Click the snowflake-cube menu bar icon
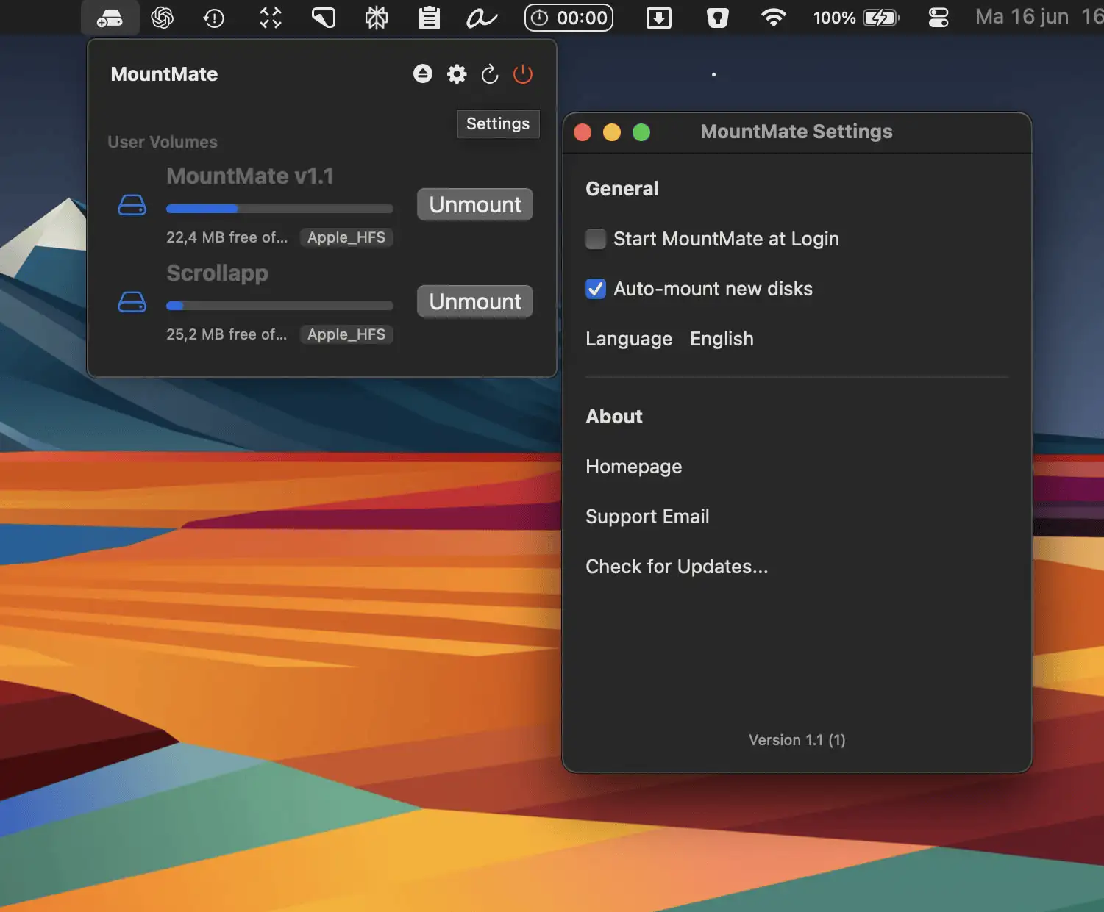Screen dimensions: 1104x912 (x=377, y=18)
